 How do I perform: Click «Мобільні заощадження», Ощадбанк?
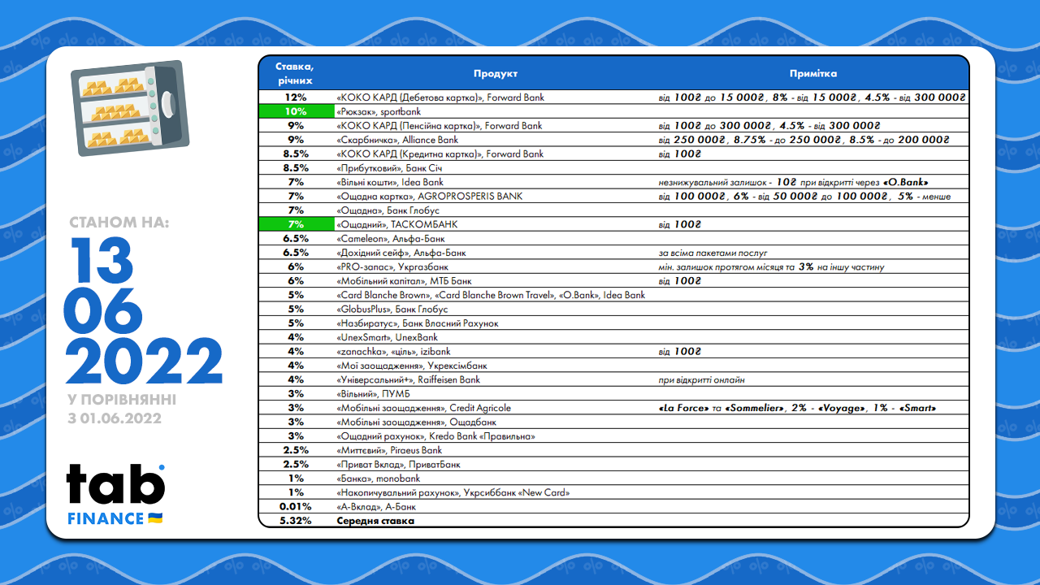click(x=415, y=422)
